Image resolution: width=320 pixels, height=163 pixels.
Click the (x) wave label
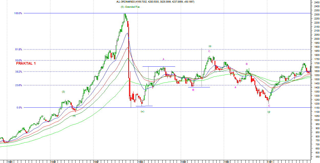(x=210, y=46)
